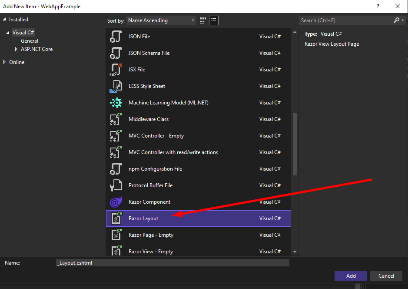The image size is (408, 289).
Task: Select the Middleware Class icon
Action: pos(116,119)
